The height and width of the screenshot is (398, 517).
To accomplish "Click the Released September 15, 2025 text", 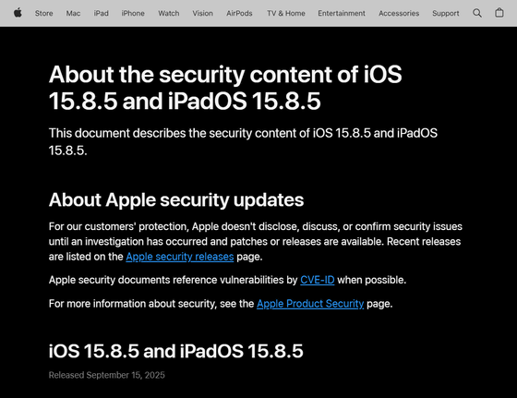I will click(106, 375).
